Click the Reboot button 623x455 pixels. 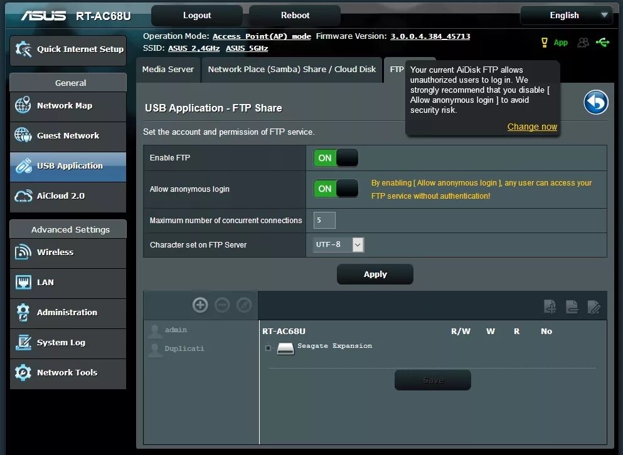295,16
